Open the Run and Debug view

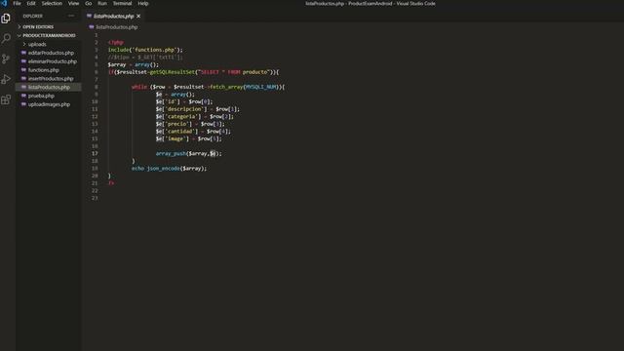[x=6, y=79]
